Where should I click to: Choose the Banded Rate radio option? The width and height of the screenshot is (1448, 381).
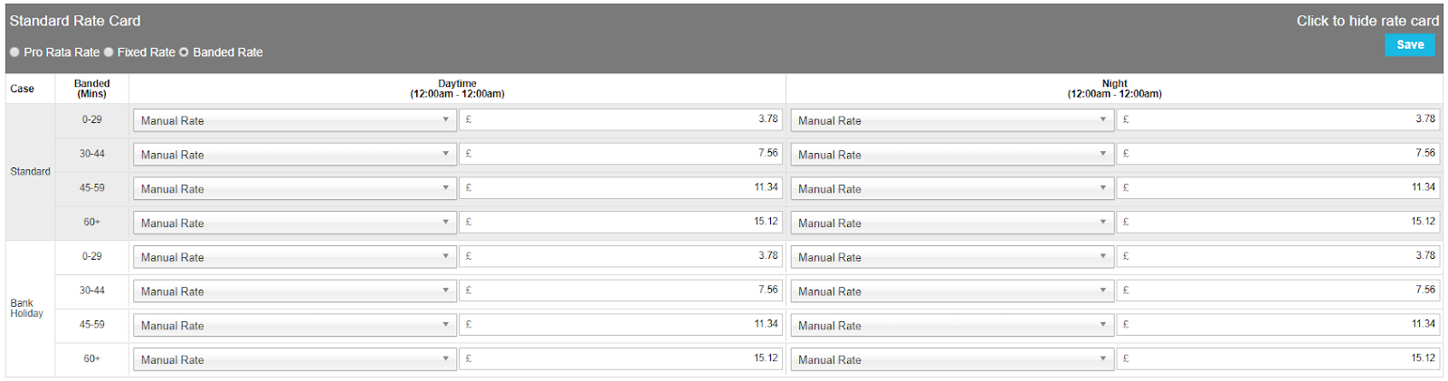[x=184, y=52]
